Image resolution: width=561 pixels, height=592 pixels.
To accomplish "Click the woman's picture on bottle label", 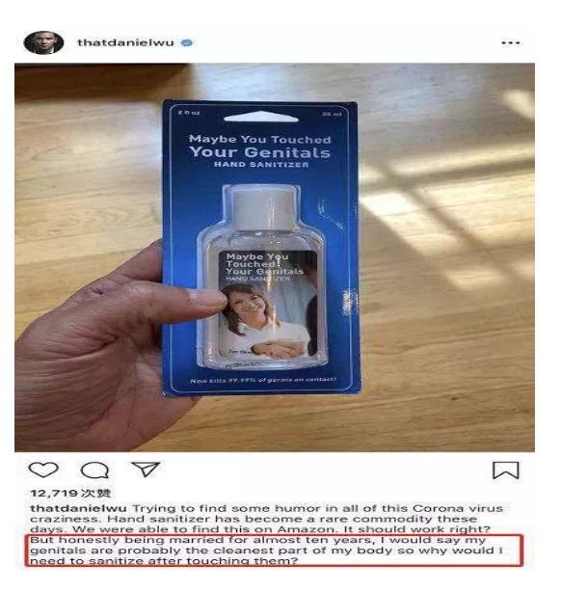I will (x=267, y=320).
